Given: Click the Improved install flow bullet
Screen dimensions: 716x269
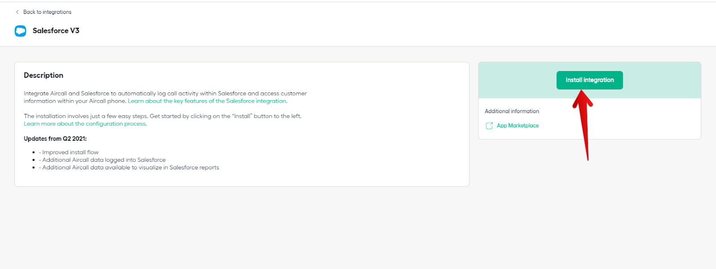Looking at the screenshot, I should coord(68,152).
